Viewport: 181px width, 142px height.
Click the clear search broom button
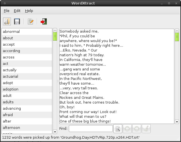coord(146,129)
